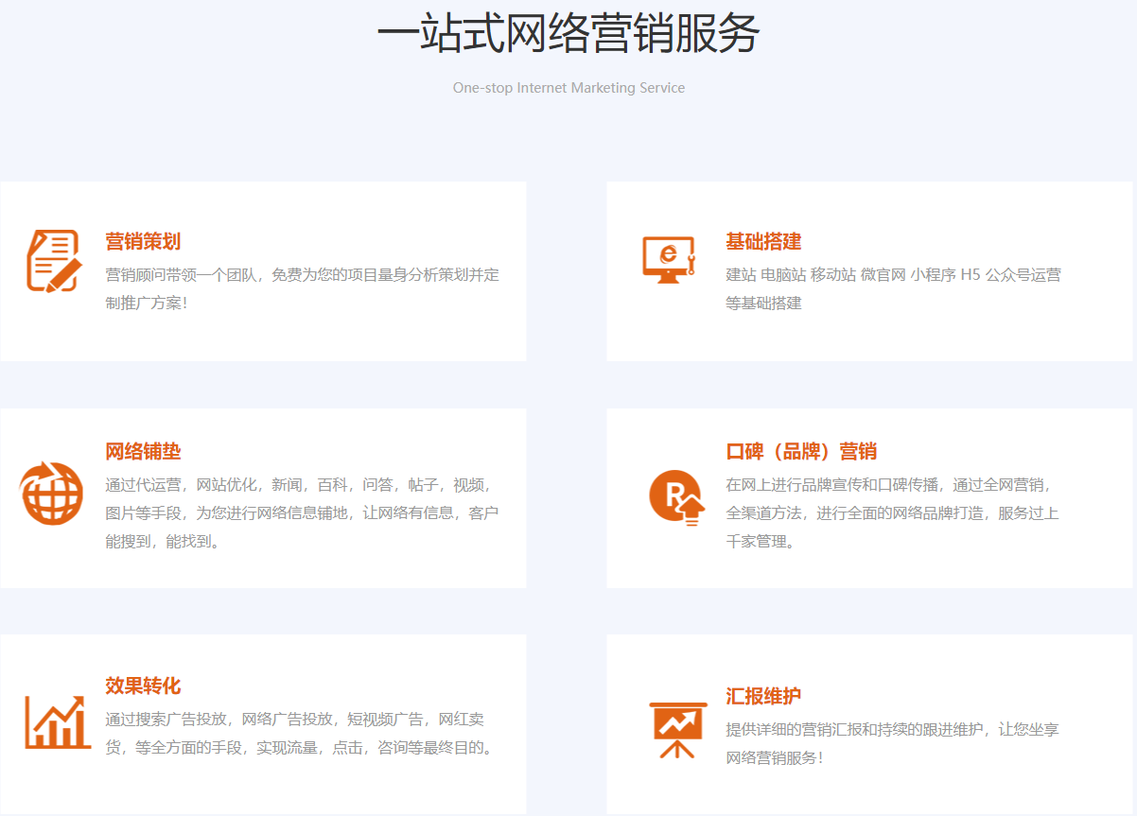Click the description starting with 提供详细的营销汇报
Viewport: 1137px width, 816px height.
click(x=892, y=743)
